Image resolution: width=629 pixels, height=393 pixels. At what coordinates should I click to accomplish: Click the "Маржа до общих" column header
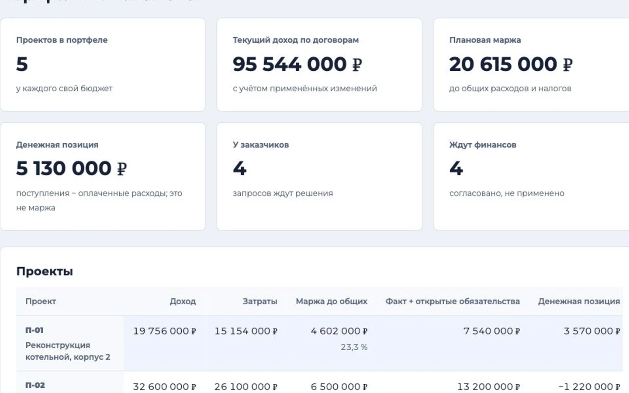[332, 301]
